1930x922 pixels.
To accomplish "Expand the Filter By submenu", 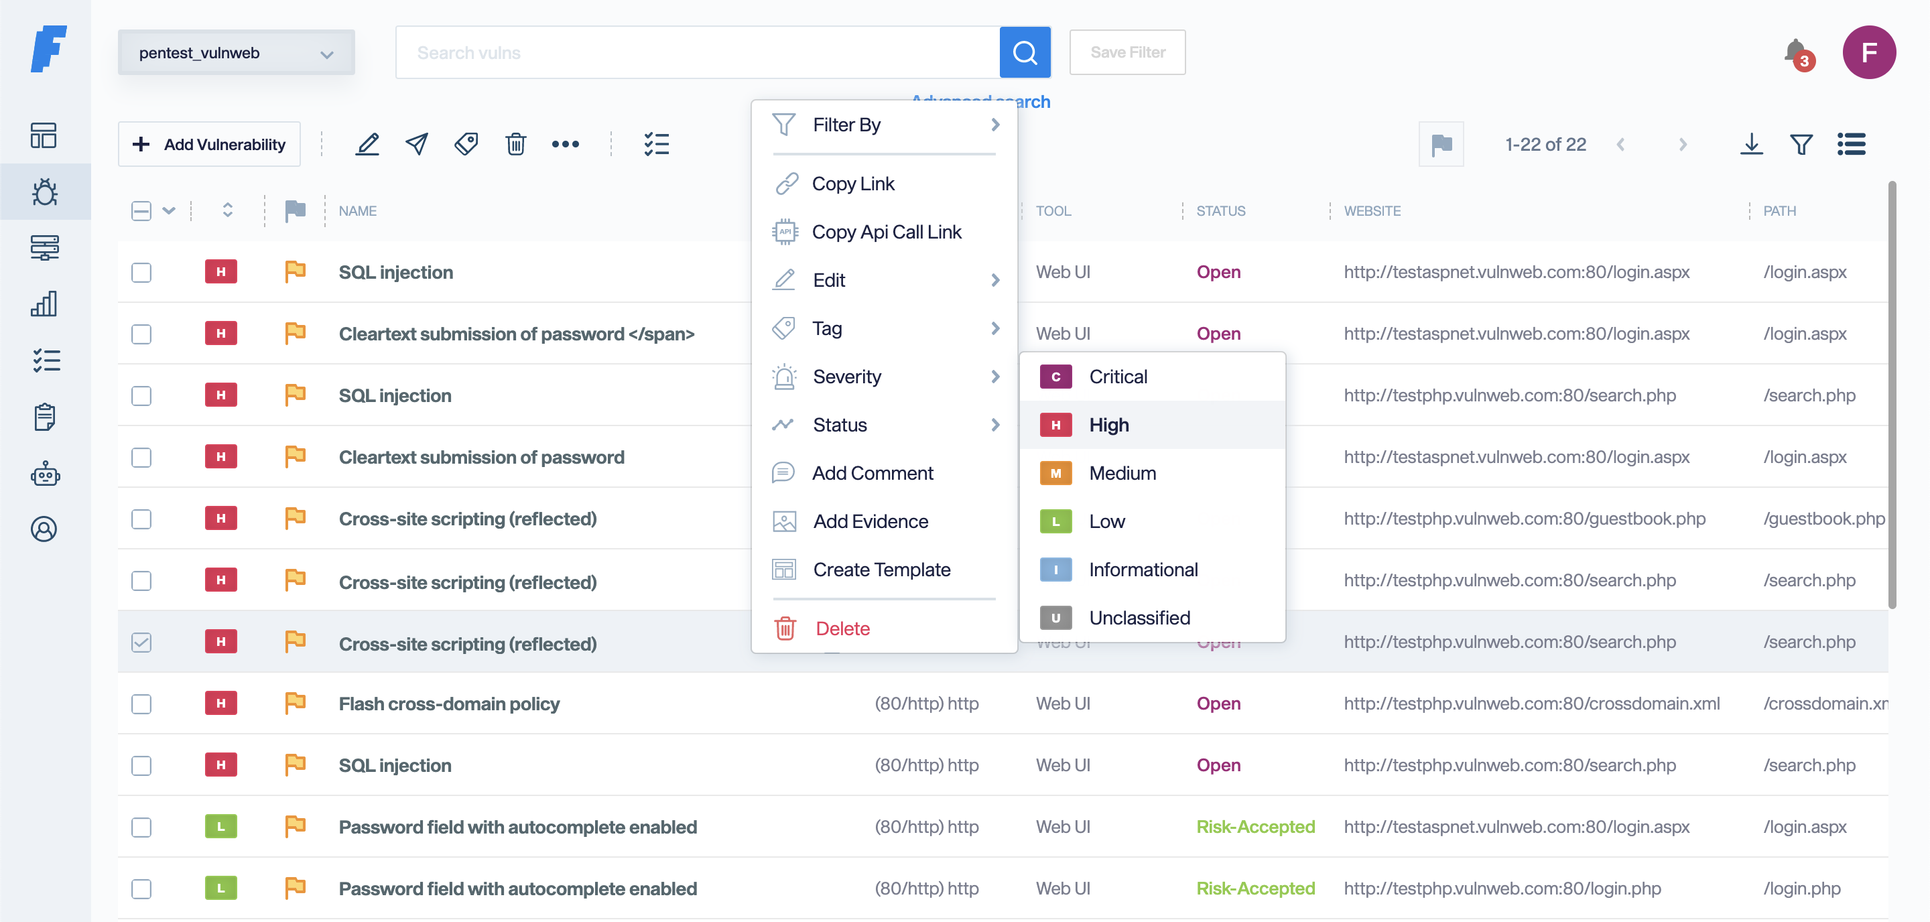I will pyautogui.click(x=884, y=125).
